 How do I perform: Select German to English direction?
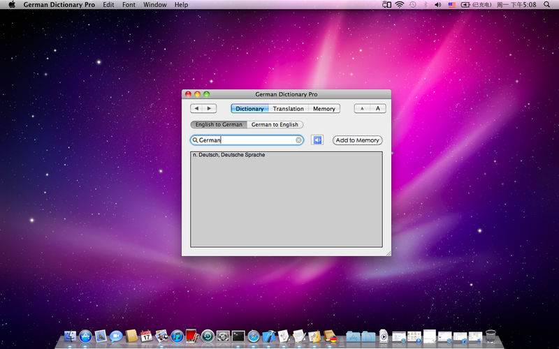tap(275, 125)
